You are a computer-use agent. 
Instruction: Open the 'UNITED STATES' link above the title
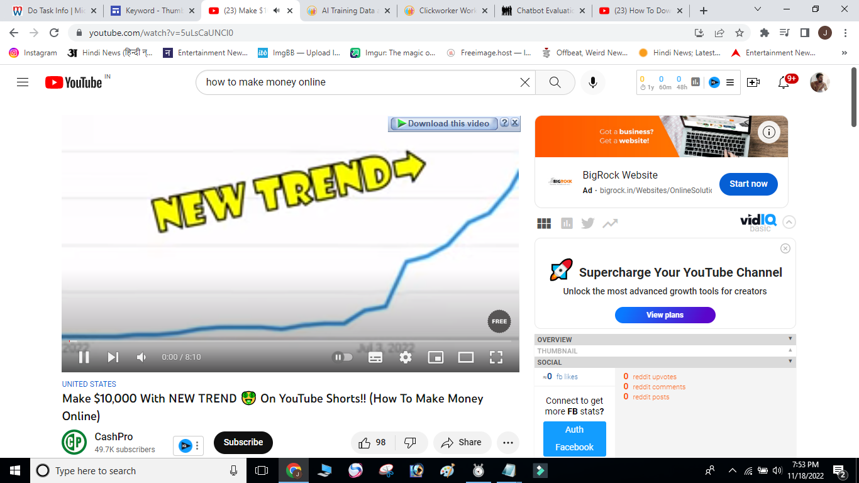click(x=89, y=384)
